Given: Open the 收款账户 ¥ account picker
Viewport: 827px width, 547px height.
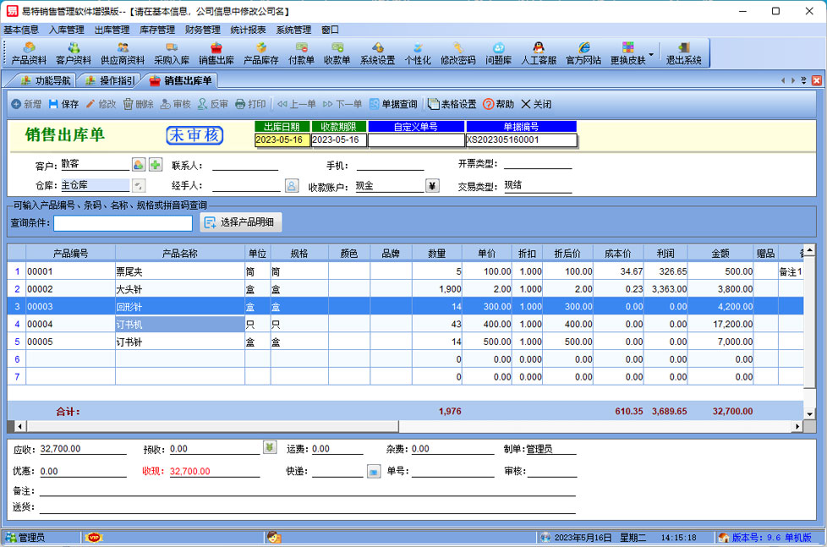Looking at the screenshot, I should tap(432, 186).
